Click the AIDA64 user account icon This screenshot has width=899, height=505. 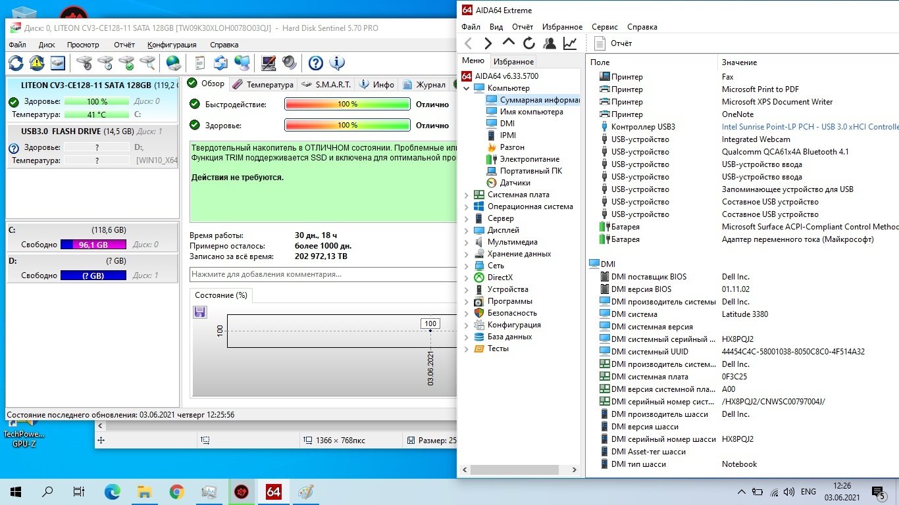(x=549, y=43)
